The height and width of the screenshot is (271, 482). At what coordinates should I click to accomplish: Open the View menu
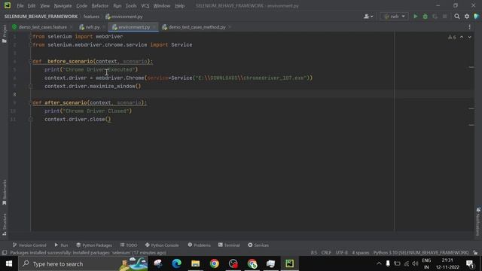pyautogui.click(x=44, y=6)
